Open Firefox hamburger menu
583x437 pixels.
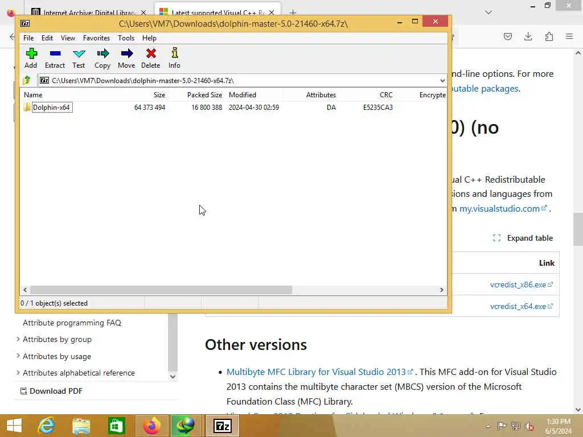pyautogui.click(x=569, y=36)
